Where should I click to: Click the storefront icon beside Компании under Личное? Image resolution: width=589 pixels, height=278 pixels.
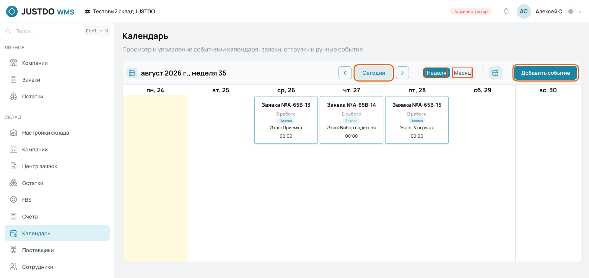(13, 63)
